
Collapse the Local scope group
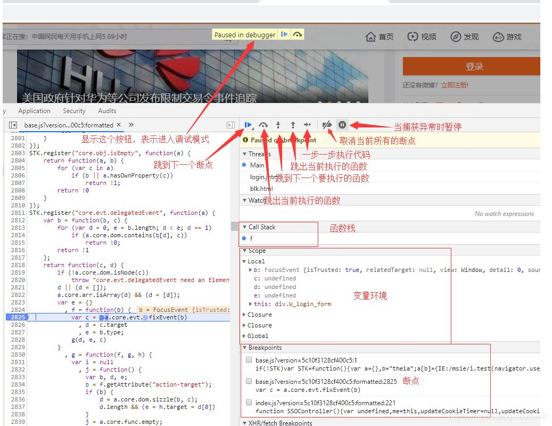[244, 261]
